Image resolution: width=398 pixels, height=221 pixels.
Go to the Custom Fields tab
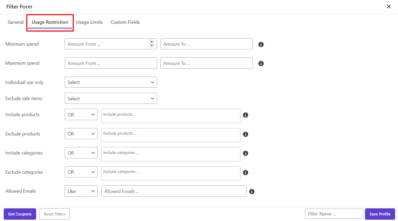[125, 22]
